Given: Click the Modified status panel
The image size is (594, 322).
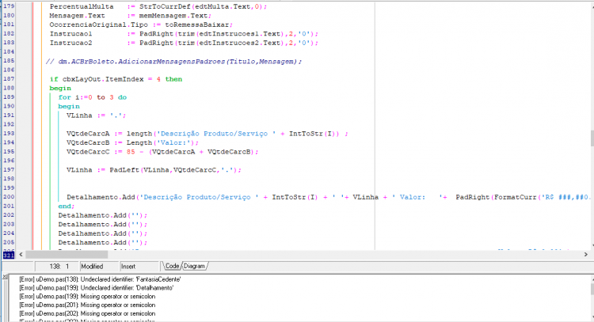Looking at the screenshot, I should point(99,267).
